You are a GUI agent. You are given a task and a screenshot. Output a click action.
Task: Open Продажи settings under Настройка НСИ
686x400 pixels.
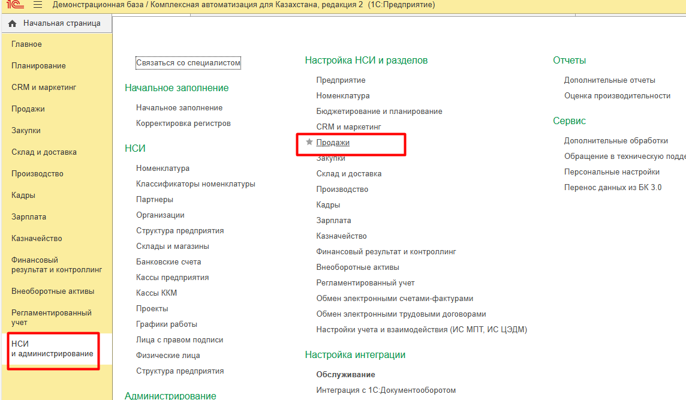pos(333,143)
